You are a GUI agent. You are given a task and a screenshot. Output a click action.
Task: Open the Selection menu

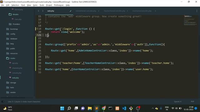point(15,5)
